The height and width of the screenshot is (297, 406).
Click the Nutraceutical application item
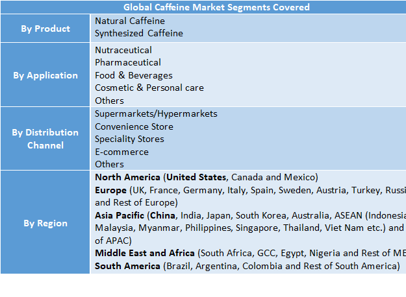click(123, 50)
